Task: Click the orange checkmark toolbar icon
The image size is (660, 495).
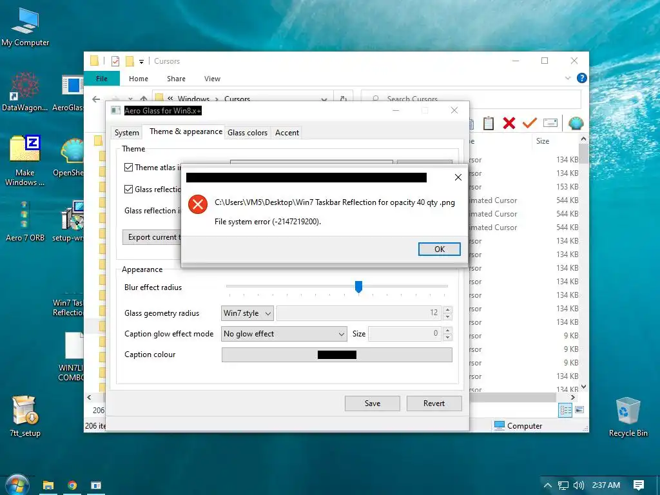Action: pyautogui.click(x=530, y=122)
